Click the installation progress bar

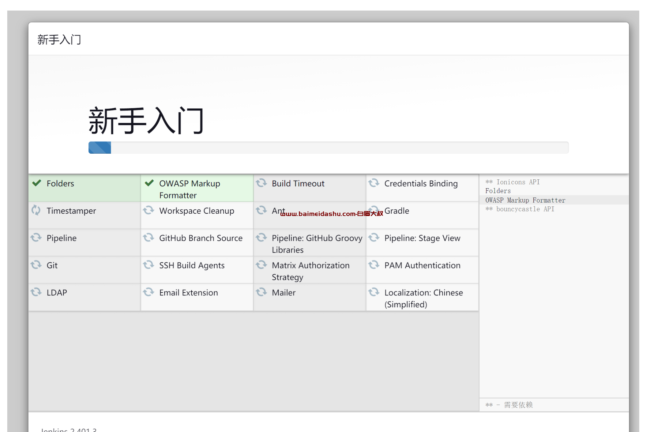[x=329, y=148]
